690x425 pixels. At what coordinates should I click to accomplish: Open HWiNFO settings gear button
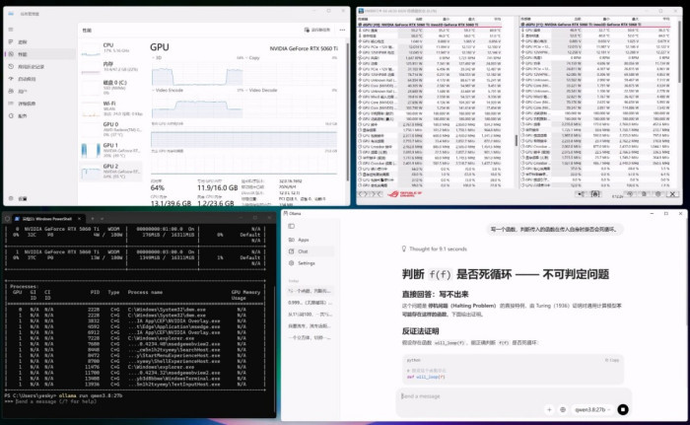click(x=658, y=194)
